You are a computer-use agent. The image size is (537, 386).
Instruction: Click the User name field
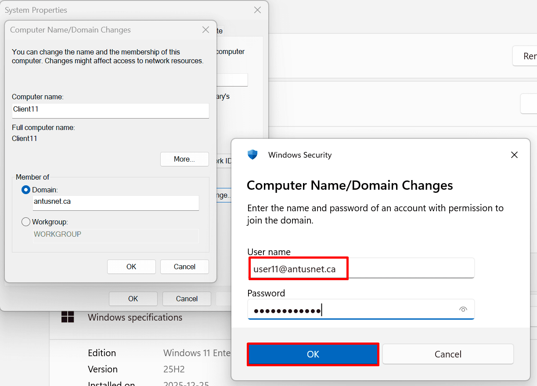[x=360, y=269]
